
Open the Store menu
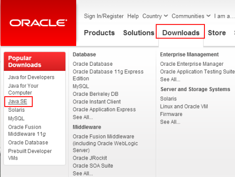(x=217, y=33)
